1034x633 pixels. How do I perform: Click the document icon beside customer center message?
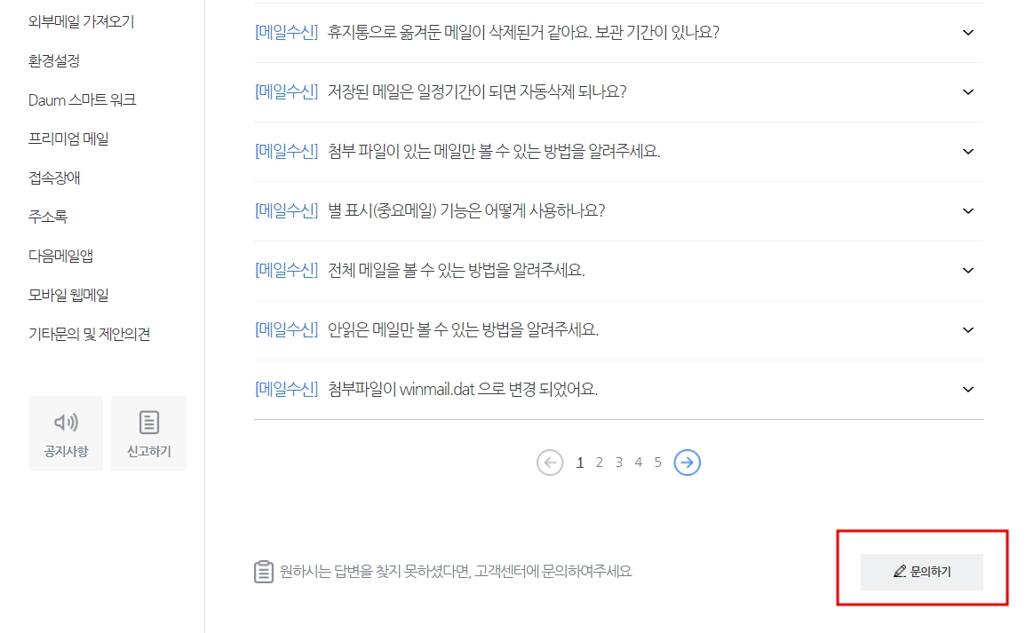coord(262,573)
